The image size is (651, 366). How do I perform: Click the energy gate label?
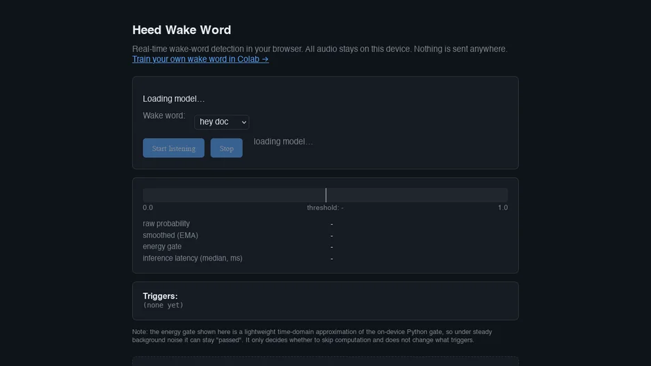click(162, 247)
